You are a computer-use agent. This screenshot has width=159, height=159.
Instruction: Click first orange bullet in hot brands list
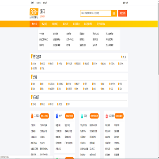pos(31,64)
